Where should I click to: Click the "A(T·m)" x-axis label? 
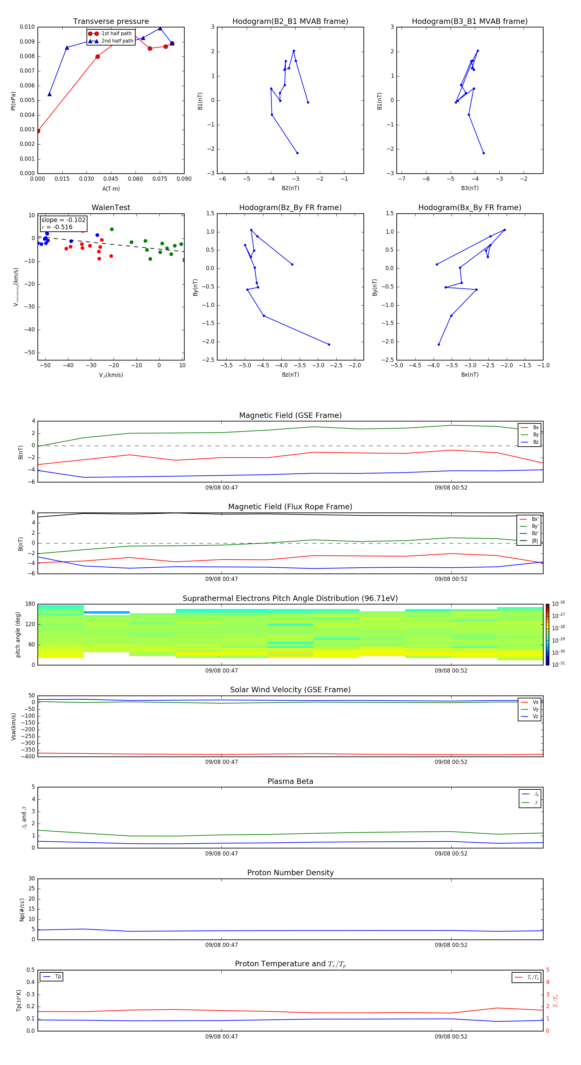111,189
